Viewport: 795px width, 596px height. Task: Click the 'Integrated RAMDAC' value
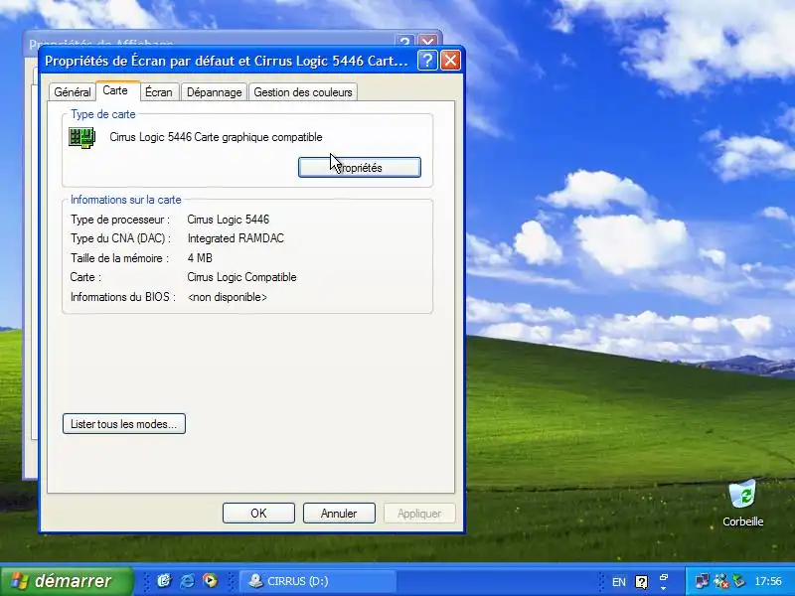[236, 238]
